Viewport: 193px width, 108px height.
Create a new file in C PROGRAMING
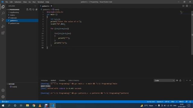click(27, 10)
